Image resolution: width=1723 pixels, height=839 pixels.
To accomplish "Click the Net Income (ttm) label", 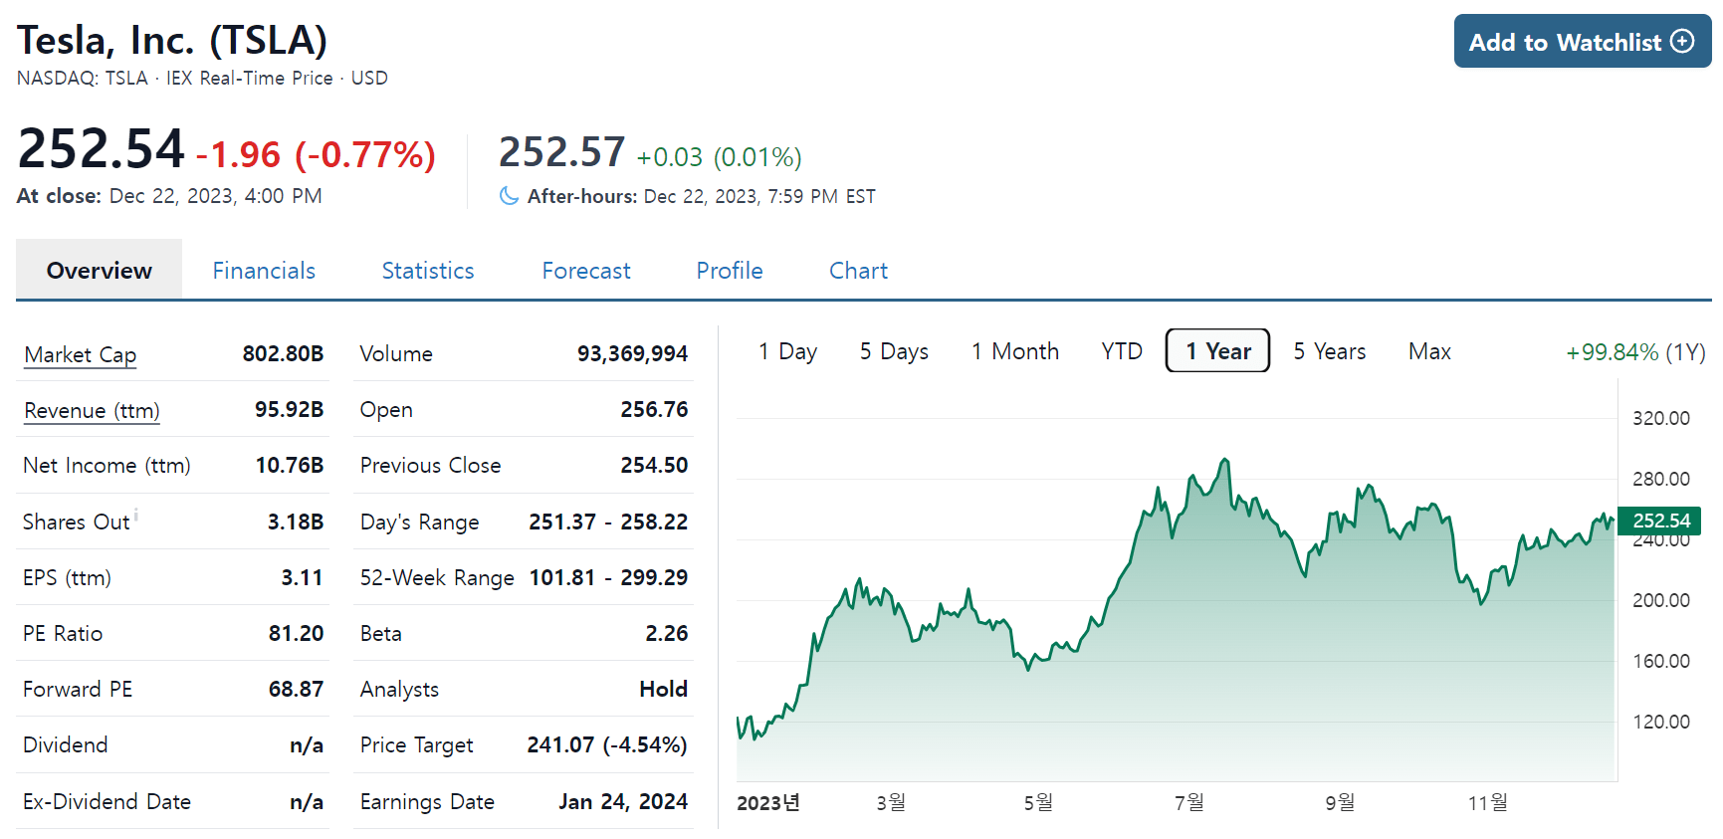I will tap(107, 466).
